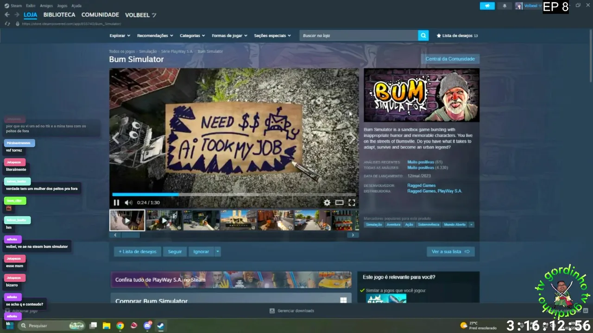Select the LOJA tab
Viewport: 593px width, 333px height.
coord(31,15)
